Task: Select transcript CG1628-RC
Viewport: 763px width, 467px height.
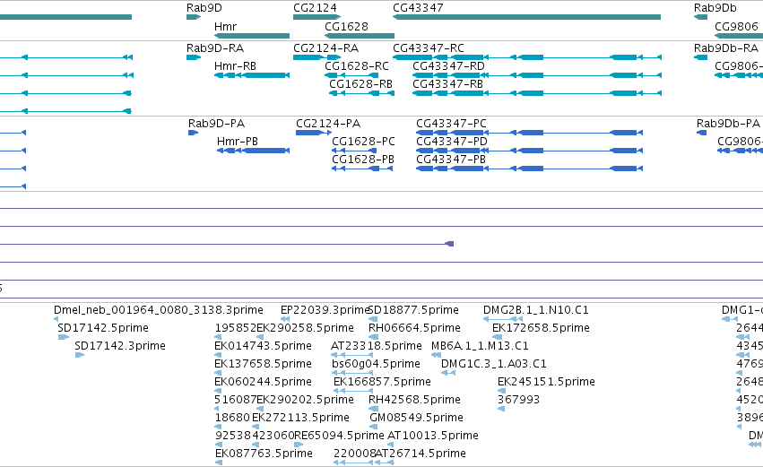Action: point(351,75)
